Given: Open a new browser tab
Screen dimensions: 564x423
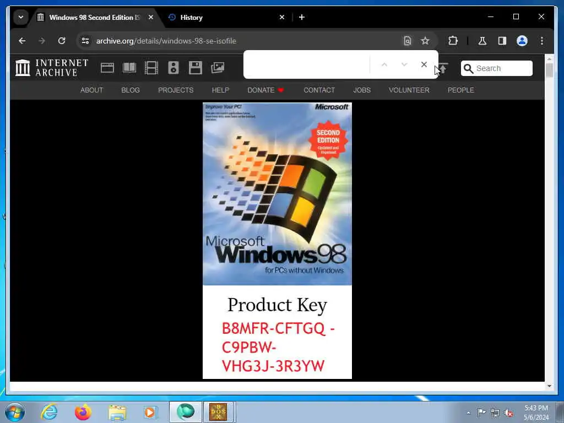Looking at the screenshot, I should (x=302, y=17).
